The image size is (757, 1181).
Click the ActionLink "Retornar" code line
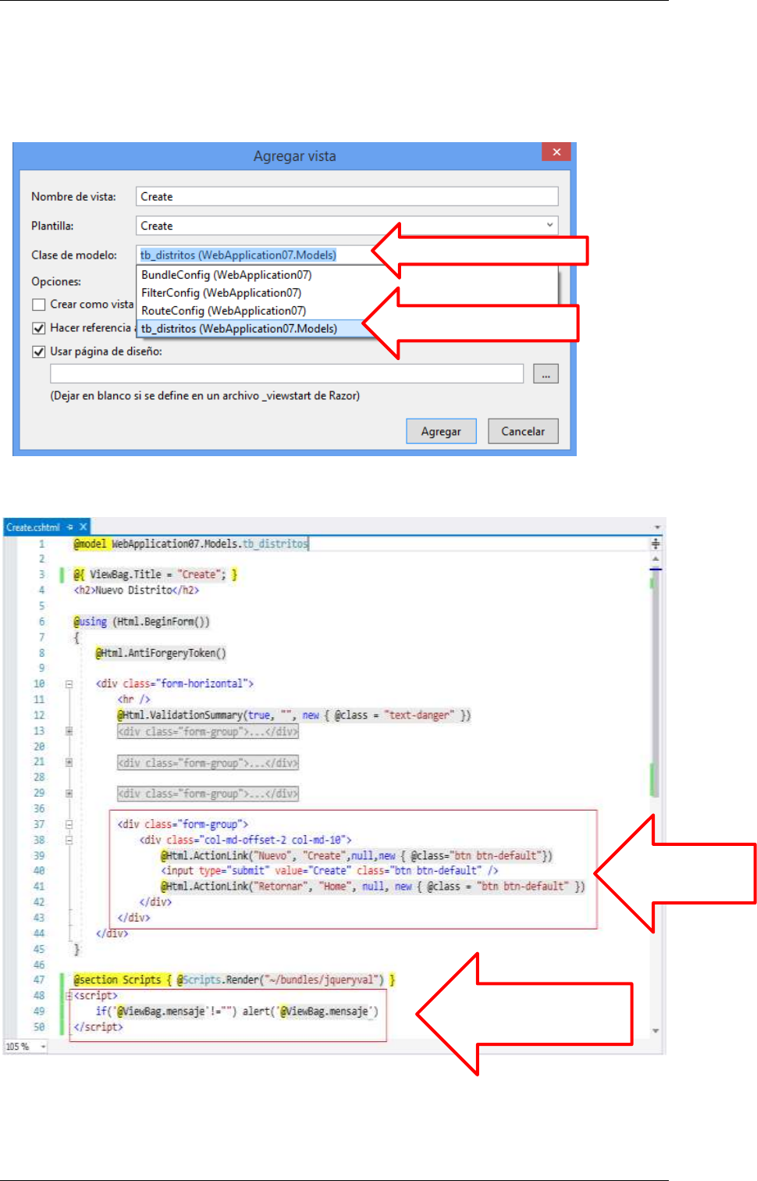(373, 886)
